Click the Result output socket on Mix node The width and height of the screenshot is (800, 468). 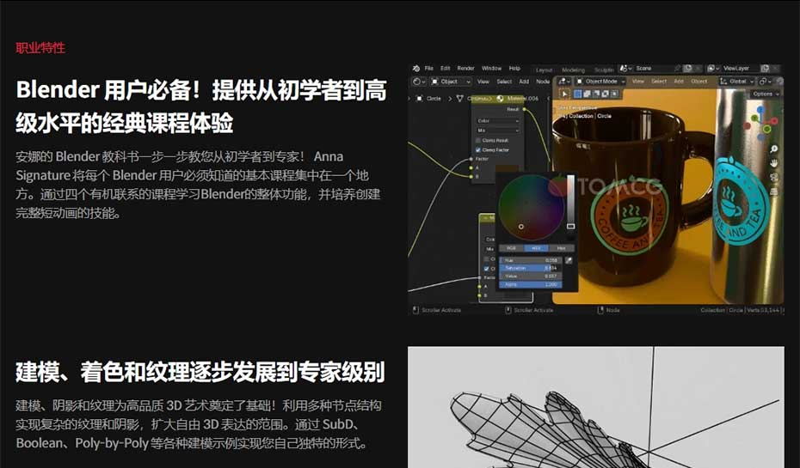[525, 109]
